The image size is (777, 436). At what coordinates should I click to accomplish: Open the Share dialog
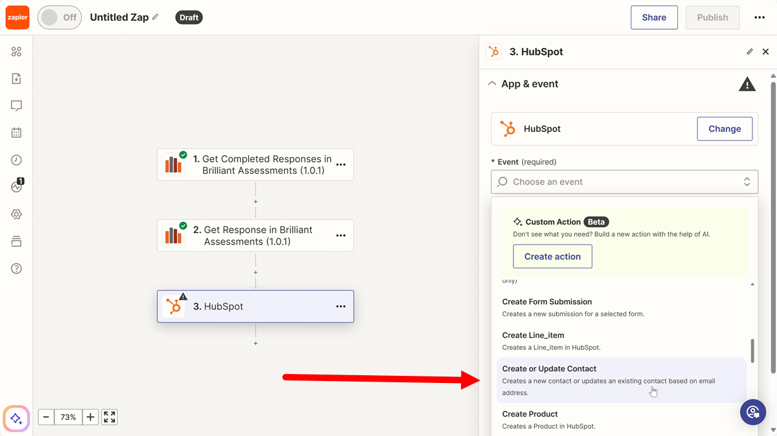pyautogui.click(x=654, y=17)
